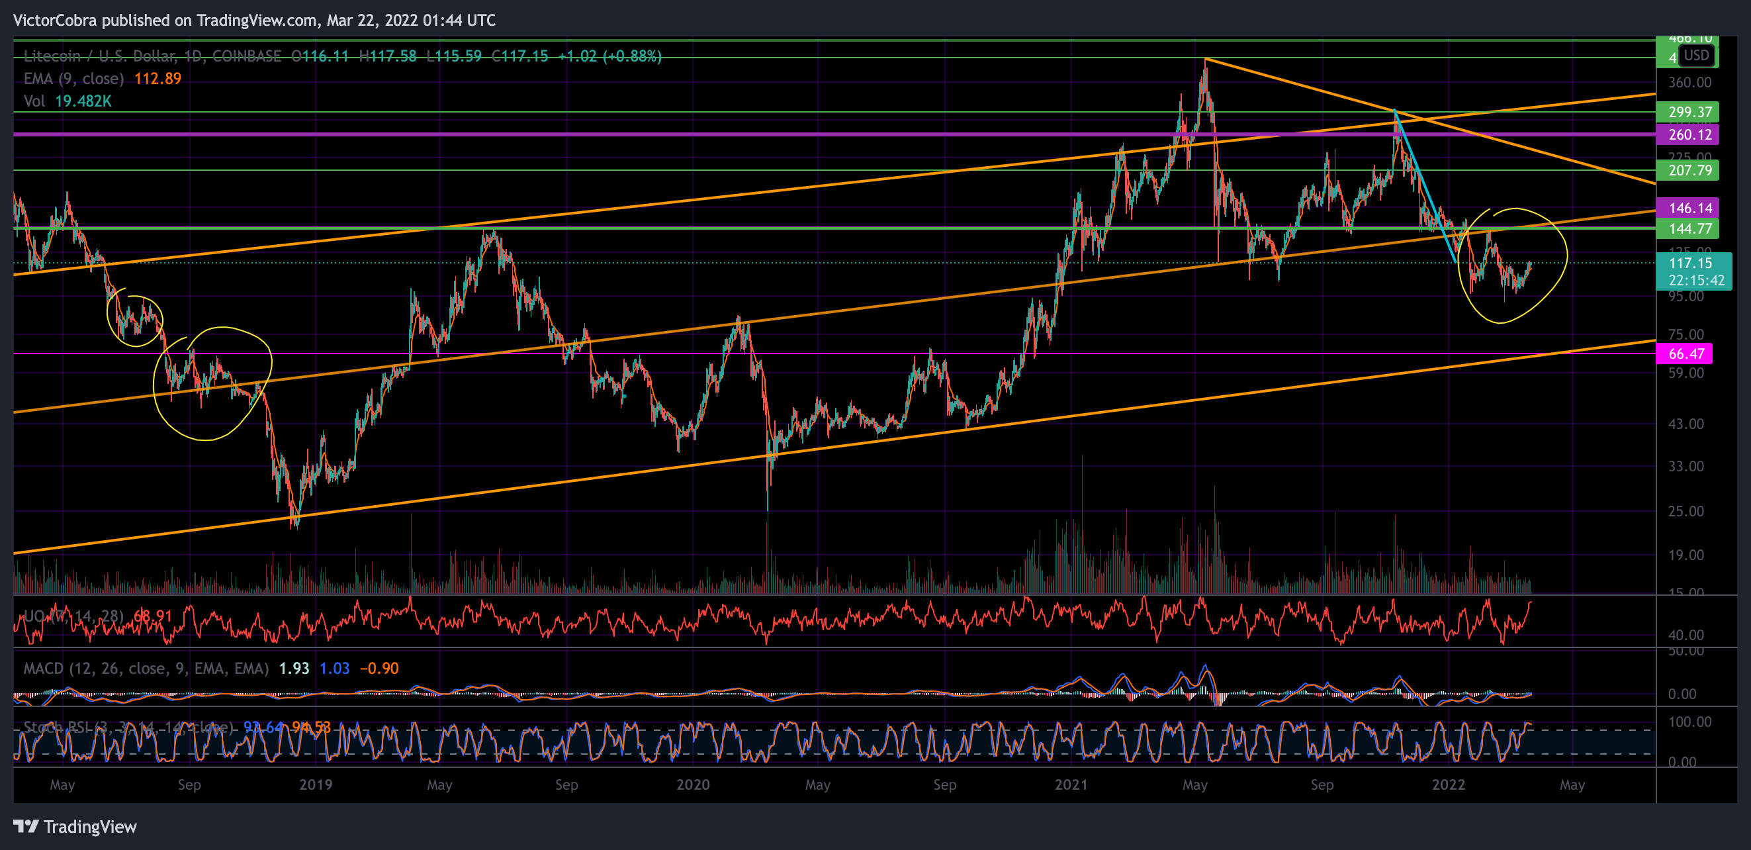Click the current price 117.15 label
This screenshot has height=850, width=1751.
pos(1691,262)
